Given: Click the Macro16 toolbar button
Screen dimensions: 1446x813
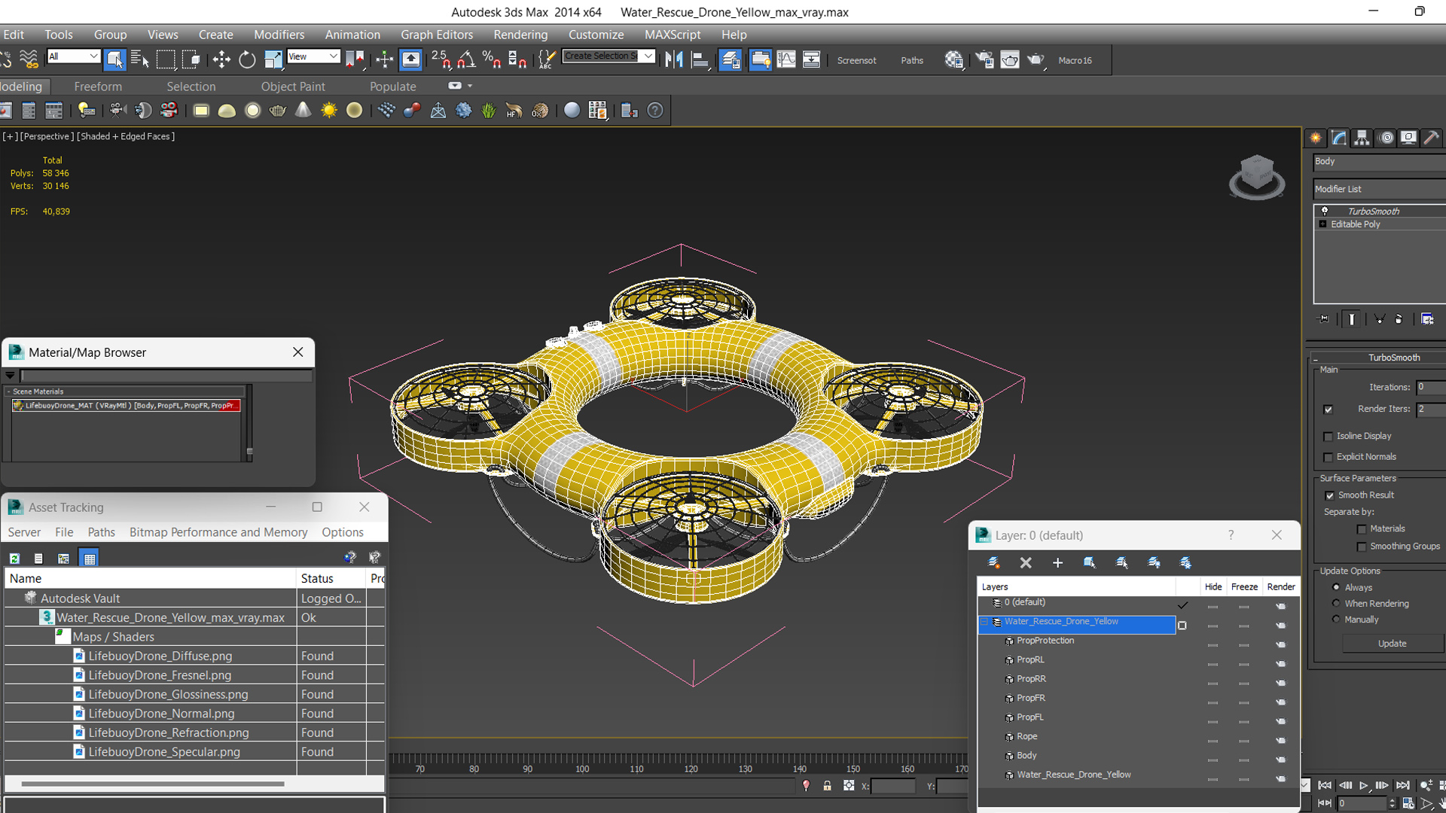Looking at the screenshot, I should 1075,60.
